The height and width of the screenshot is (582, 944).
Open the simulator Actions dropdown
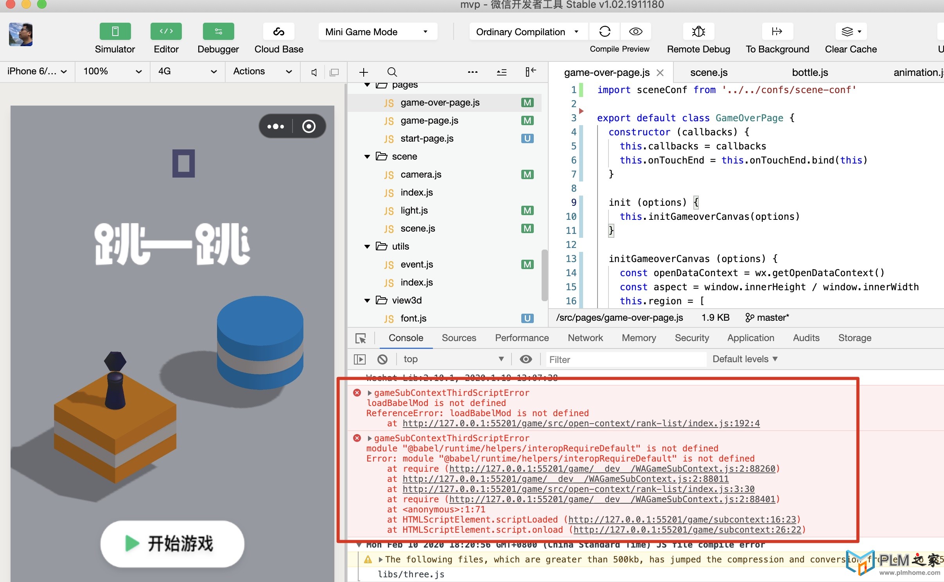[x=263, y=71]
